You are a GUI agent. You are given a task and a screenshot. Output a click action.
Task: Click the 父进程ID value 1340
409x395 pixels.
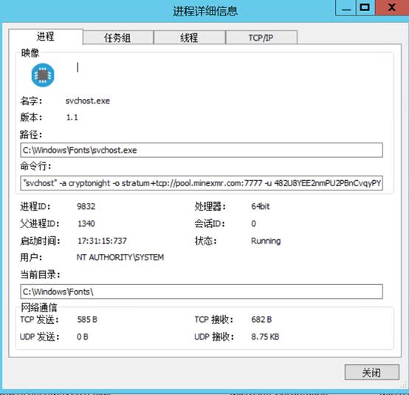[x=86, y=224]
